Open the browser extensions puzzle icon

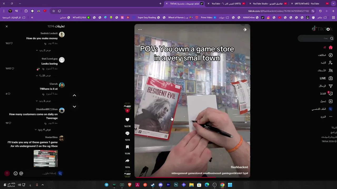26,11
